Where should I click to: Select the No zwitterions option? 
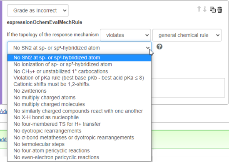tap(79, 91)
